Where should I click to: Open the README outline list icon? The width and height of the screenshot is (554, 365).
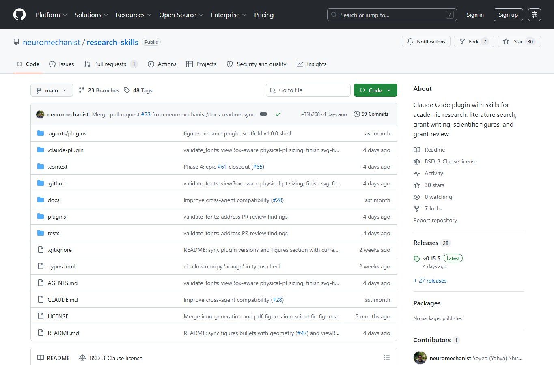387,358
